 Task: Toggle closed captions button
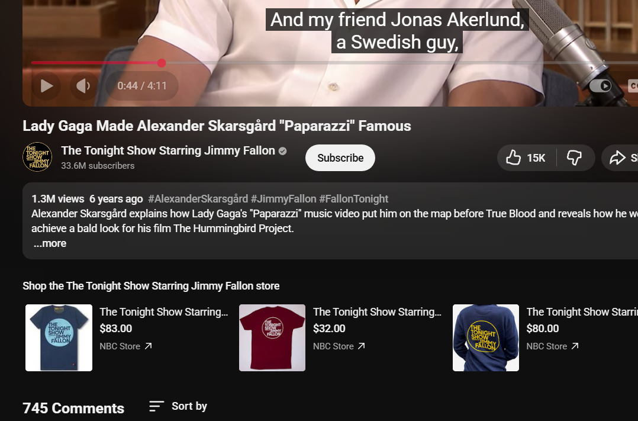tap(633, 86)
